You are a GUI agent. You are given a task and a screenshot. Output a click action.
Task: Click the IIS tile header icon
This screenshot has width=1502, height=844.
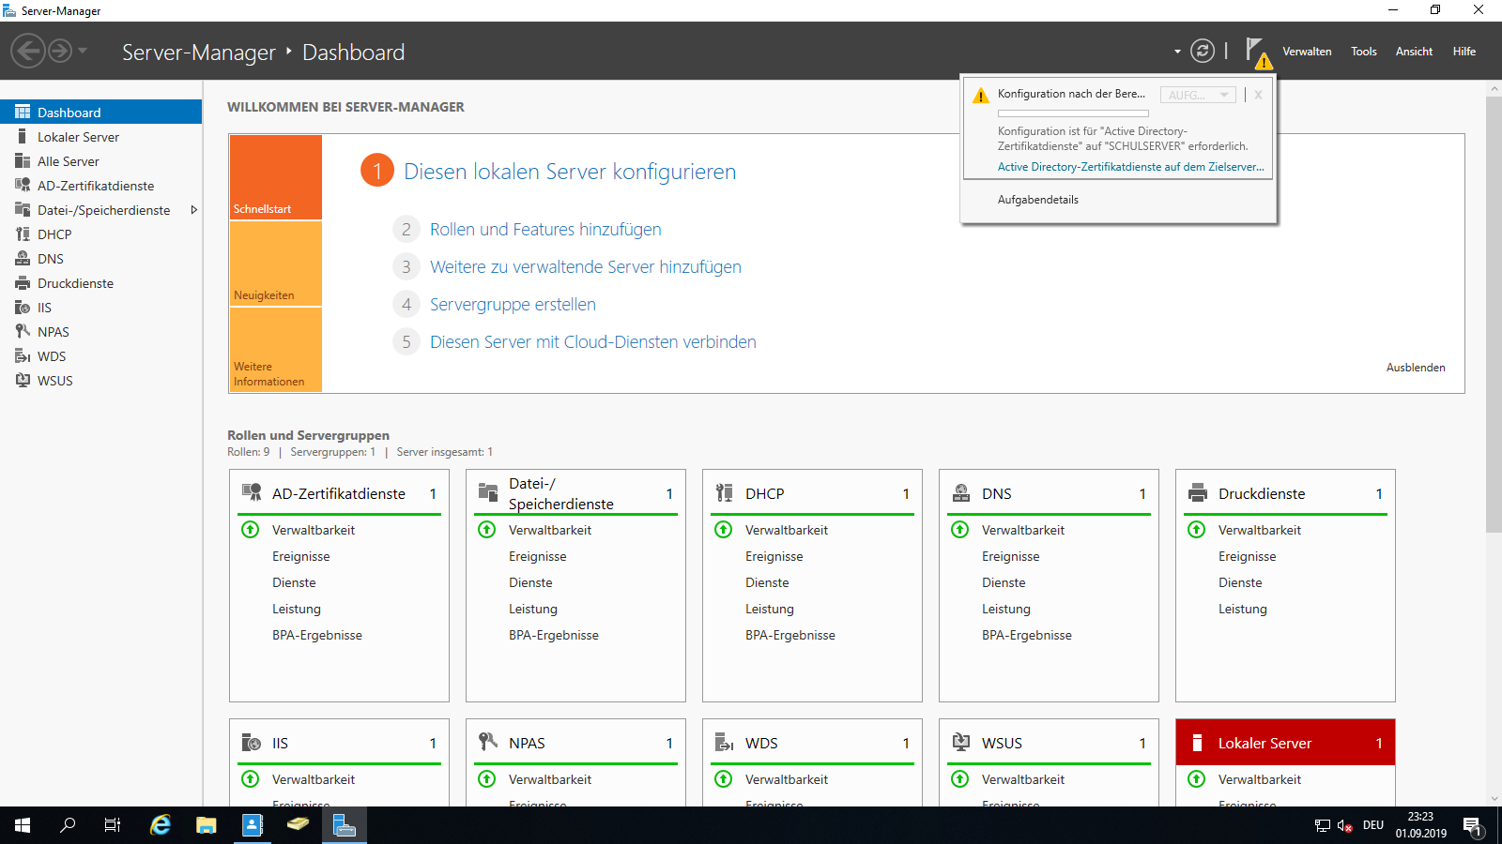point(252,743)
